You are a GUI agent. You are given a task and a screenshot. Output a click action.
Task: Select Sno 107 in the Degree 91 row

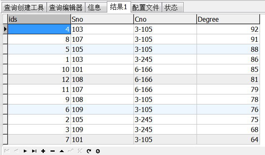click(x=102, y=39)
